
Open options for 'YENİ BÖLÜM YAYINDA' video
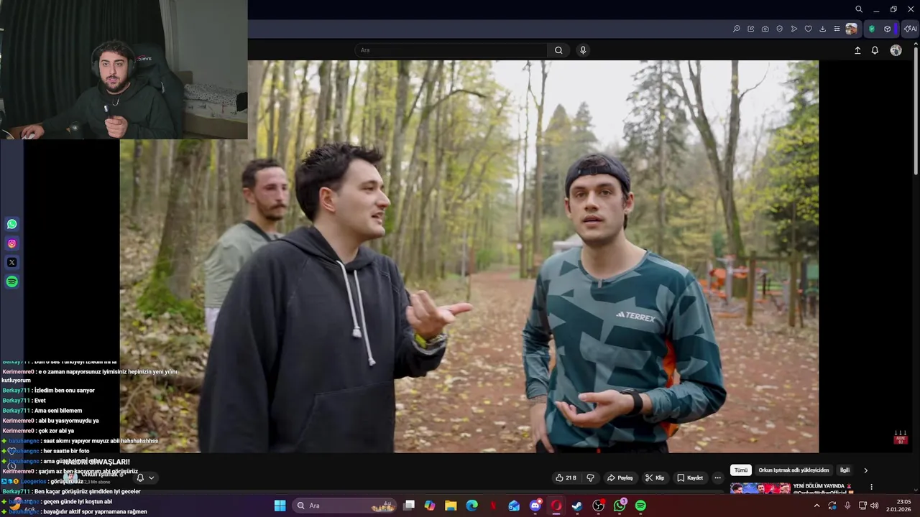click(871, 487)
